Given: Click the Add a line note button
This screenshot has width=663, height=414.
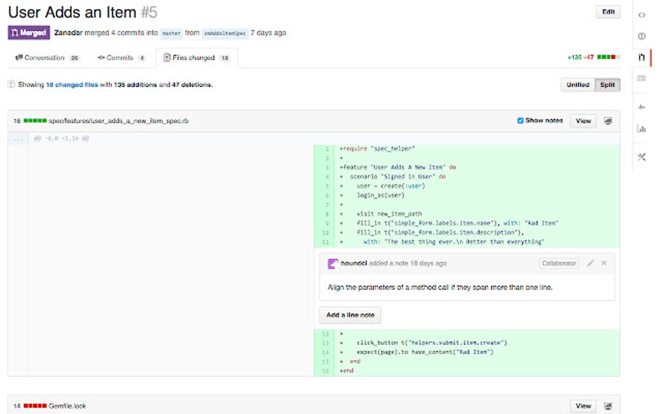Looking at the screenshot, I should click(x=350, y=315).
